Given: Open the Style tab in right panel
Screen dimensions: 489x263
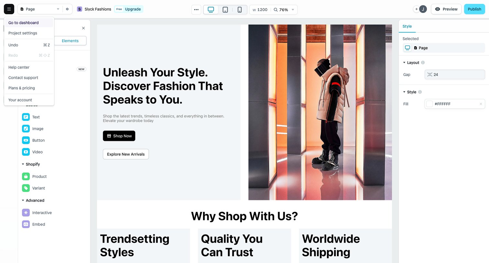Looking at the screenshot, I should [x=407, y=26].
